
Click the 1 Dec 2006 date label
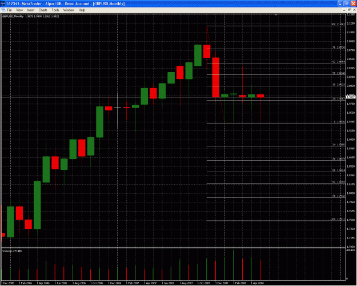click(x=115, y=283)
